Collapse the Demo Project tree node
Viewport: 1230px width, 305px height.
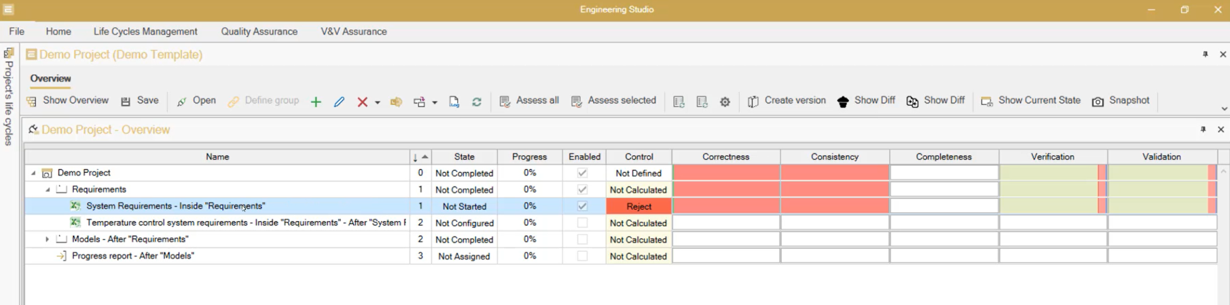33,173
